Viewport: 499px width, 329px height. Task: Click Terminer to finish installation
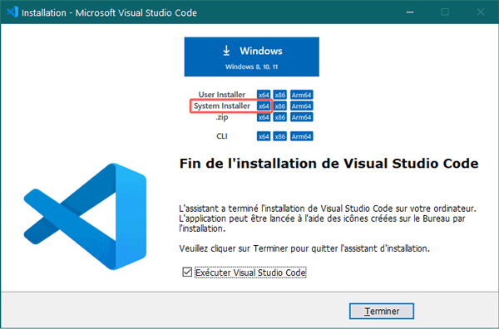pyautogui.click(x=382, y=311)
